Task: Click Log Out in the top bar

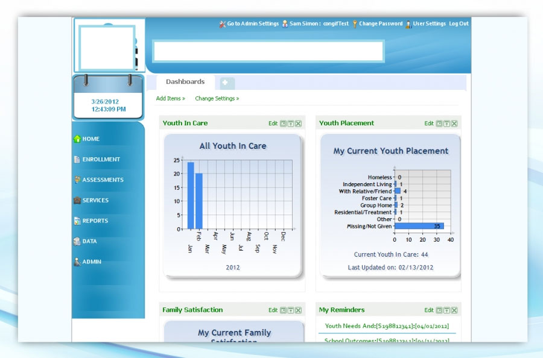Action: [x=459, y=24]
